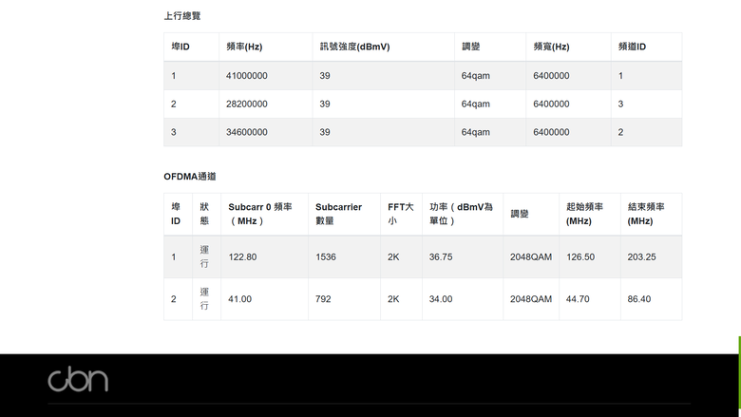Select frequency value 28200000
The width and height of the screenshot is (741, 417).
(x=247, y=104)
